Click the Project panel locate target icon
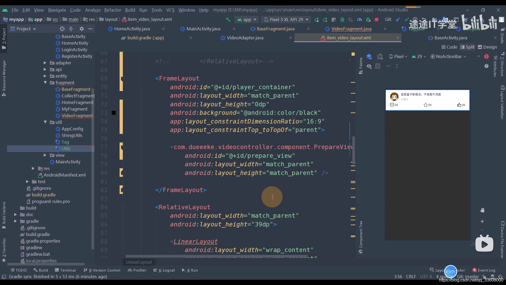This screenshot has height=285, width=506. [62, 29]
